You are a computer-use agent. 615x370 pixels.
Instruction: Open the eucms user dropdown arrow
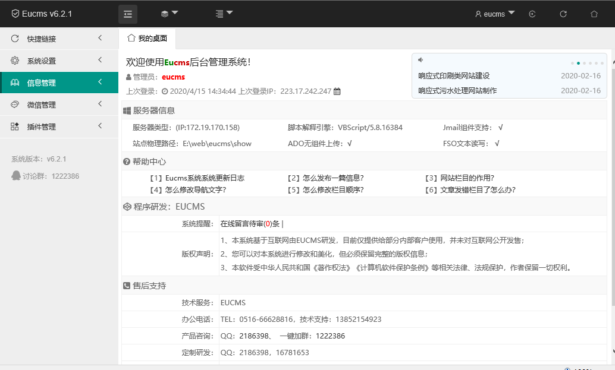click(512, 12)
